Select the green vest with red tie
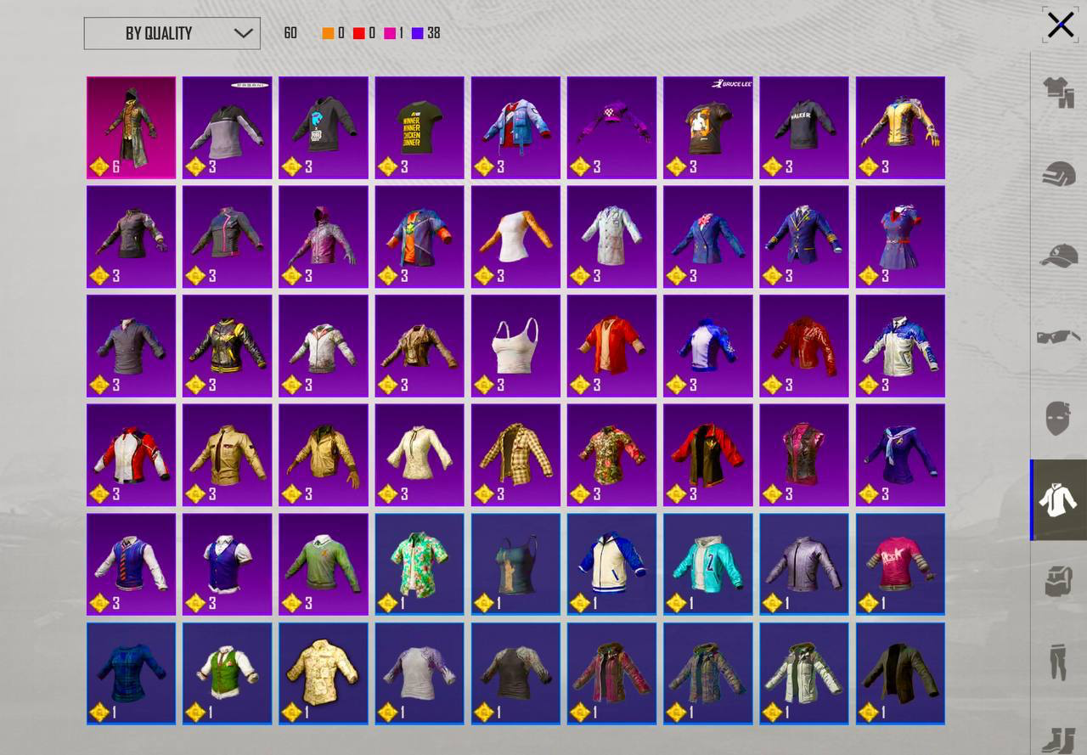The image size is (1087, 755). tap(227, 673)
